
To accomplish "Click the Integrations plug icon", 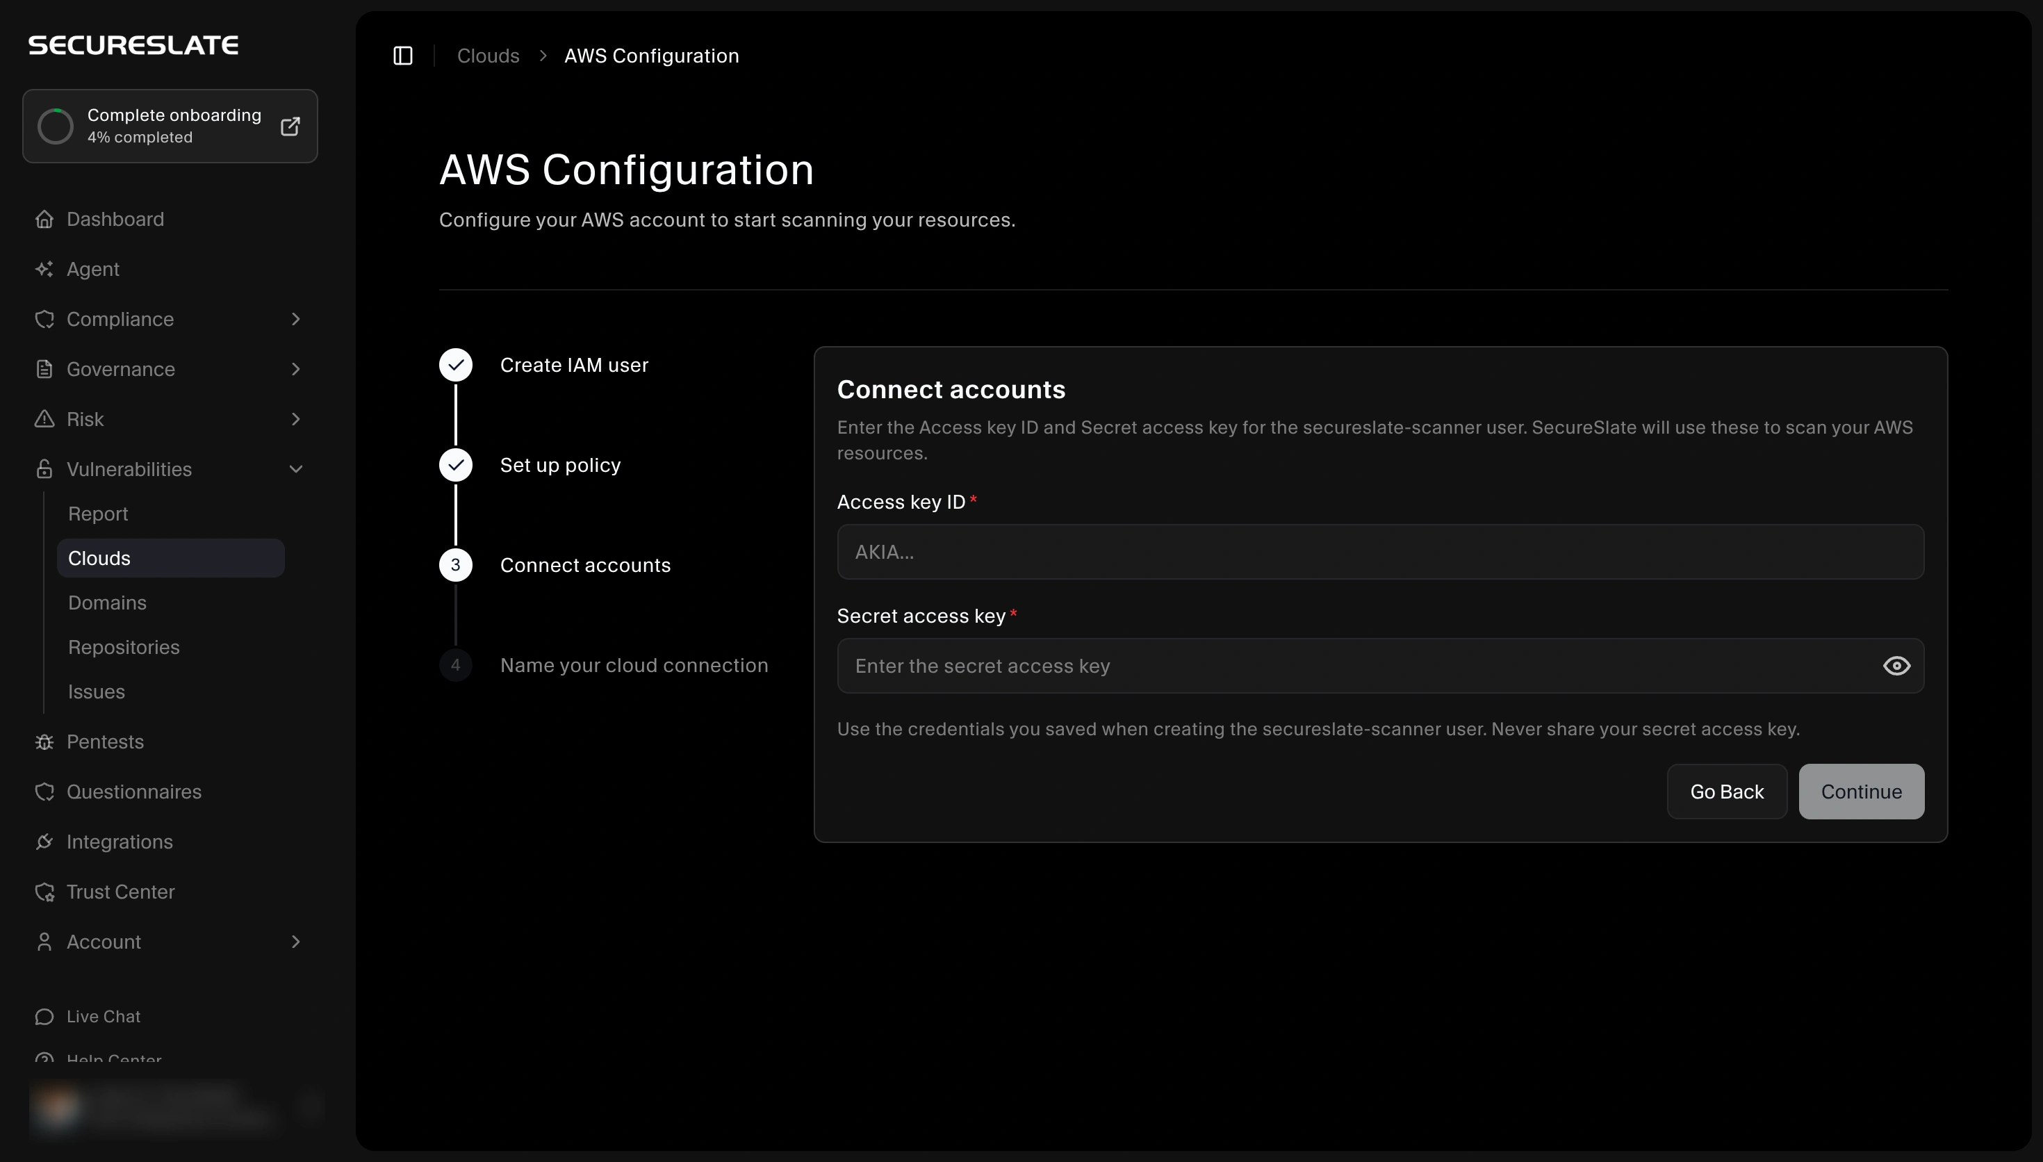I will pos(44,842).
